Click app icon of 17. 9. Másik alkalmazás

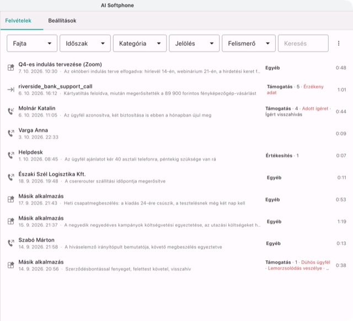pos(11,199)
